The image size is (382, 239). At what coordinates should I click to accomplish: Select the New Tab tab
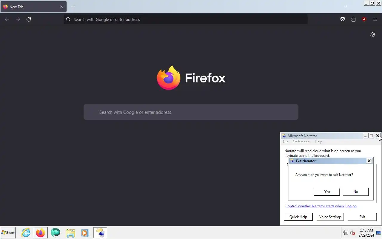pyautogui.click(x=33, y=7)
